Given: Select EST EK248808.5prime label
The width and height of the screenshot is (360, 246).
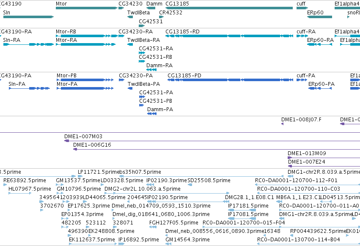Looking at the screenshot, I should click(x=111, y=231).
